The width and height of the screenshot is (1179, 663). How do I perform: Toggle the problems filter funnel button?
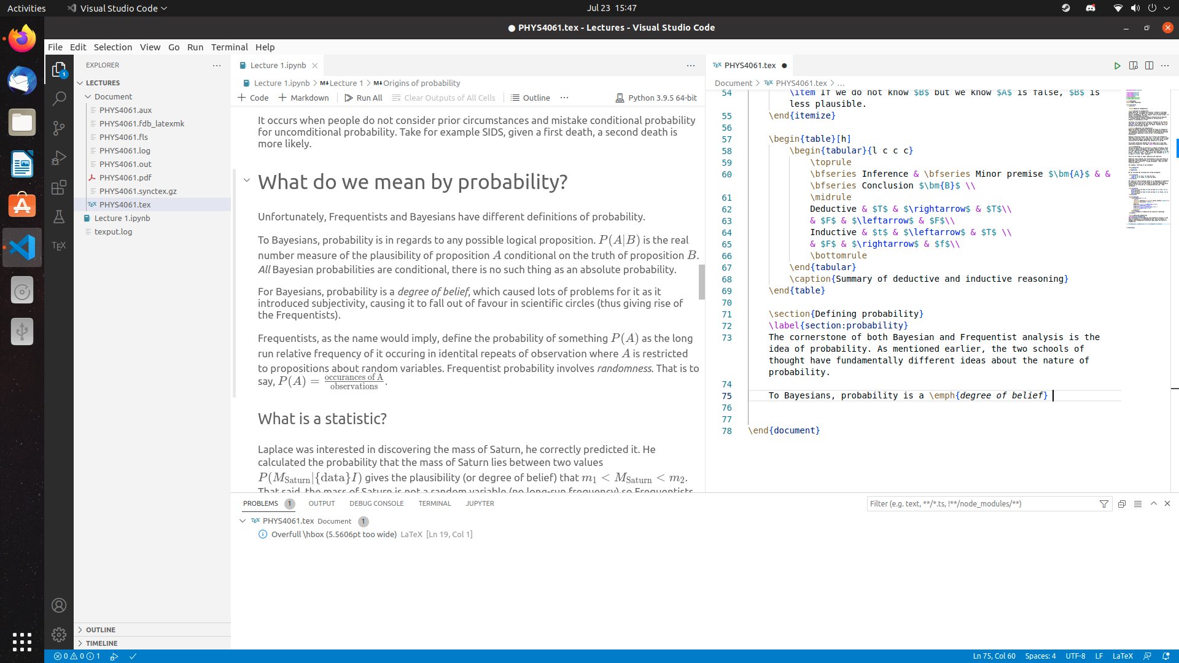1103,504
